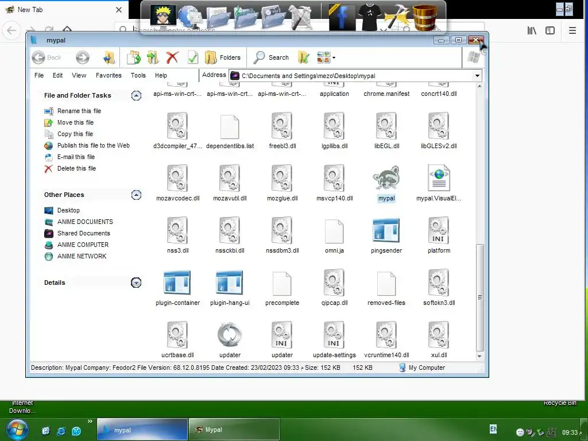Open the Views dropdown arrow
The height and width of the screenshot is (441, 588).
click(x=334, y=58)
